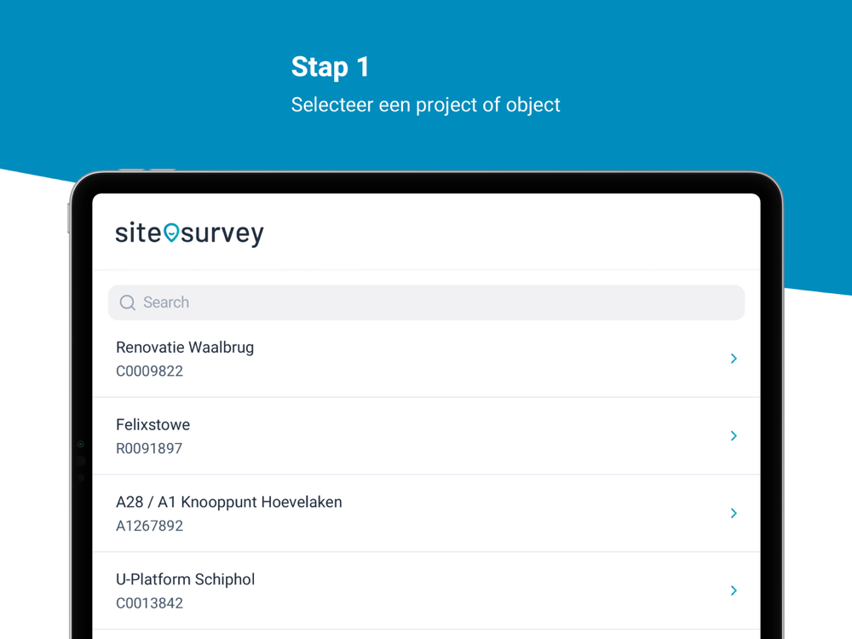Click project code C0009822
The width and height of the screenshot is (852, 639).
click(x=150, y=371)
